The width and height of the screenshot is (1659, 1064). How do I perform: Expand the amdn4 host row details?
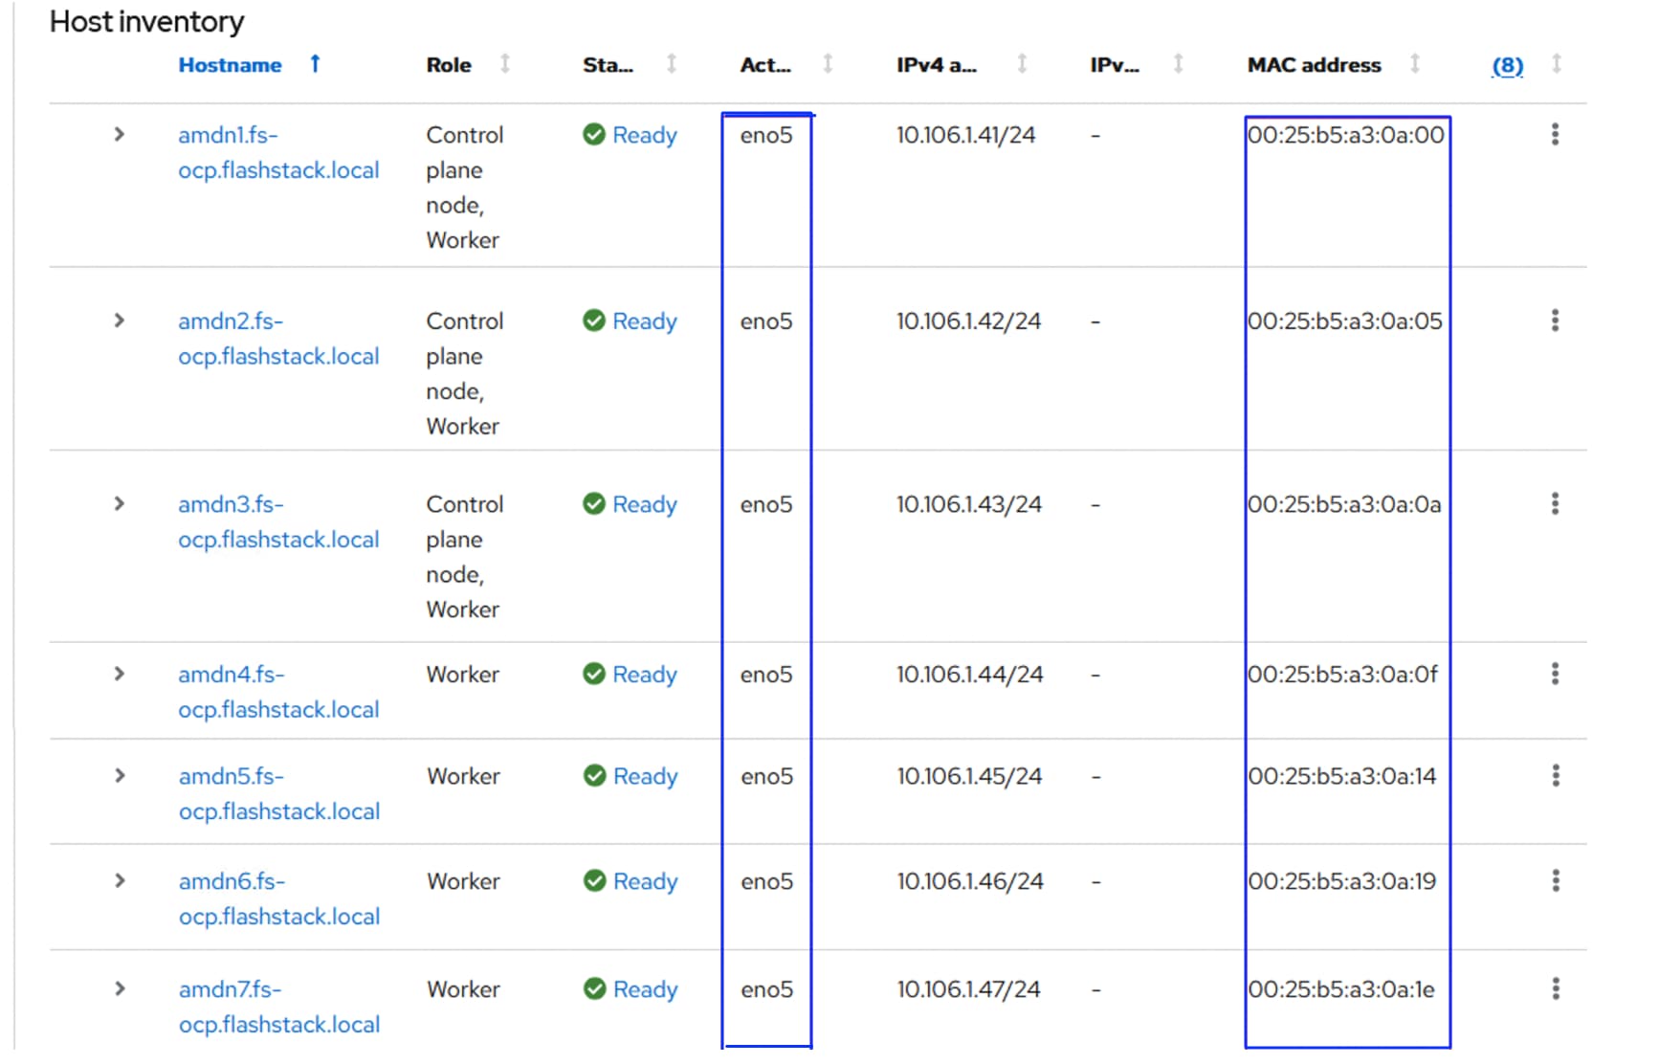tap(120, 675)
